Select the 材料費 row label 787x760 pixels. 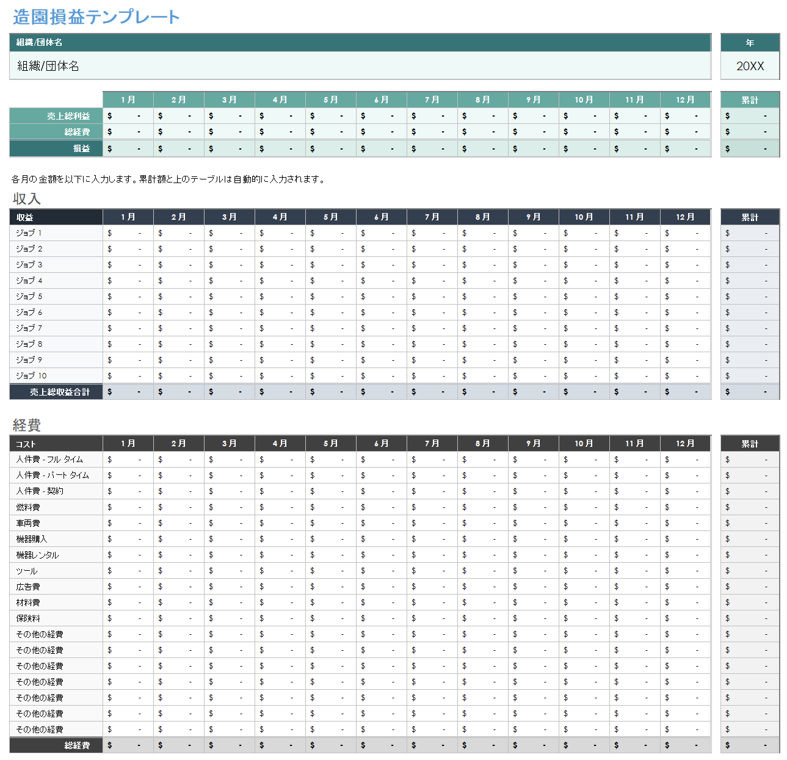[x=56, y=603]
